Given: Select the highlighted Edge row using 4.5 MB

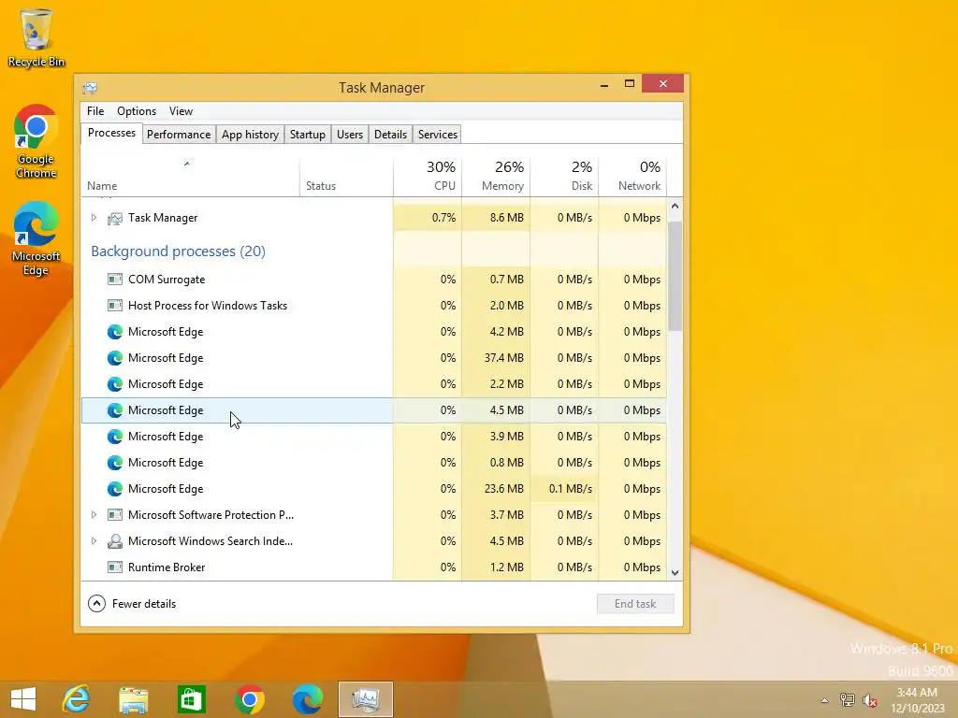Looking at the screenshot, I should point(374,410).
